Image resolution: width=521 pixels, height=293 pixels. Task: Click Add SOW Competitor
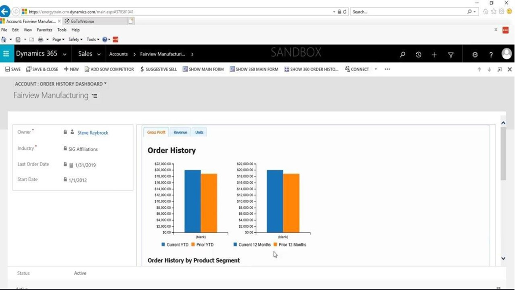[x=109, y=69]
